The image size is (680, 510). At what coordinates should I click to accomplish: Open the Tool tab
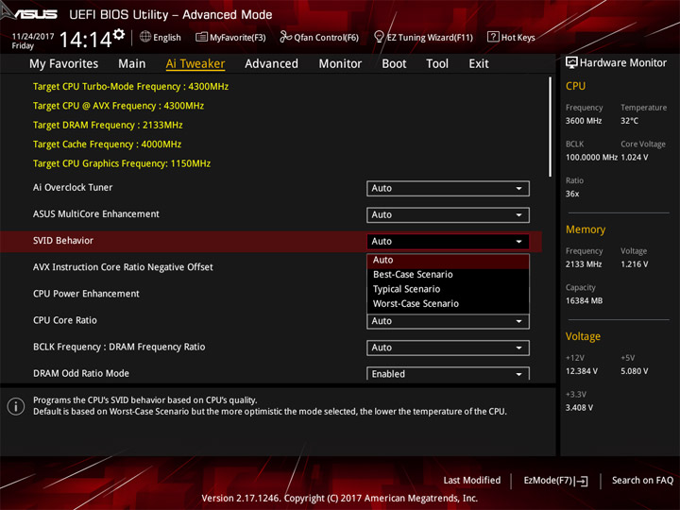pos(437,64)
